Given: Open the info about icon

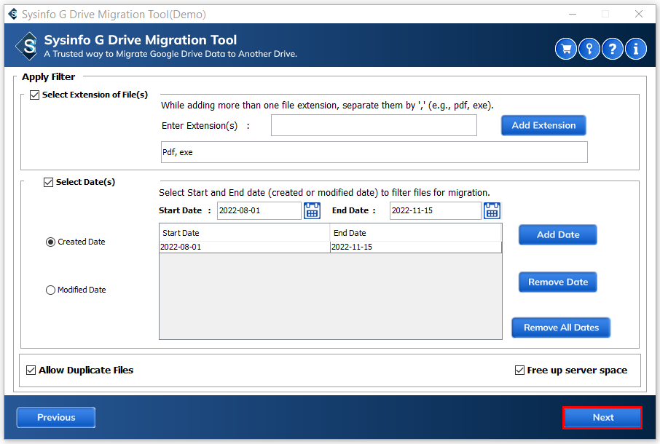Looking at the screenshot, I should pyautogui.click(x=636, y=49).
